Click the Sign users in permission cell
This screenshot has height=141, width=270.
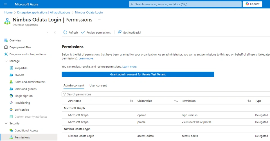[189, 115]
